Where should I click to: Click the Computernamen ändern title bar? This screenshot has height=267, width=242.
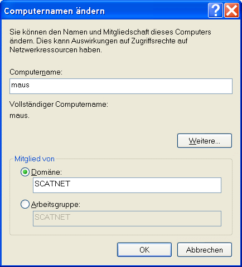[x=104, y=11]
